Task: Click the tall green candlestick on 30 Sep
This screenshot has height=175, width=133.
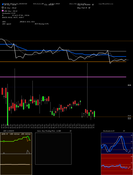Action: [x=8, y=108]
